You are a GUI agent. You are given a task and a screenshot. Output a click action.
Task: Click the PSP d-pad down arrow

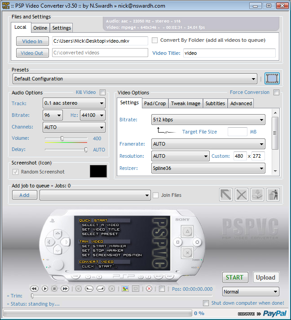click(x=58, y=251)
